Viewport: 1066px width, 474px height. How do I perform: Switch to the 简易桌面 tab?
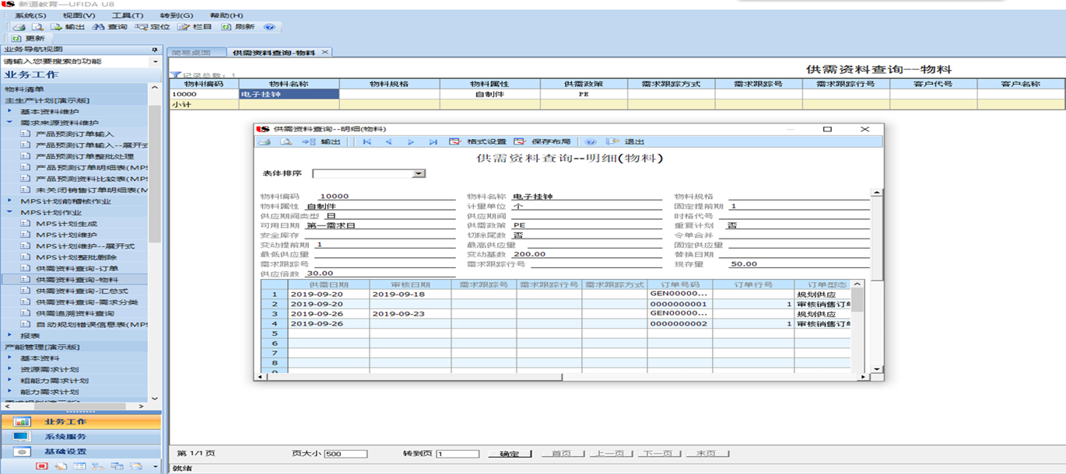pyautogui.click(x=191, y=53)
